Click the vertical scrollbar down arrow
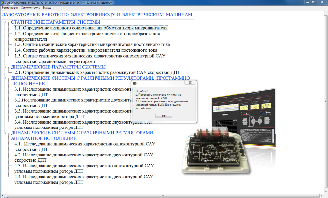 (326, 192)
